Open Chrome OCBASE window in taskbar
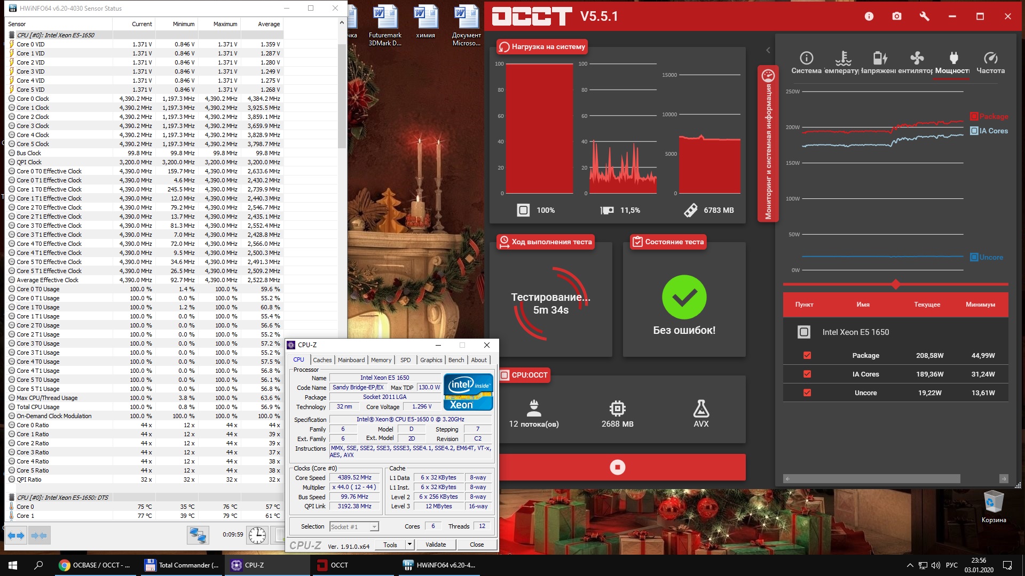This screenshot has height=576, width=1025. [94, 565]
